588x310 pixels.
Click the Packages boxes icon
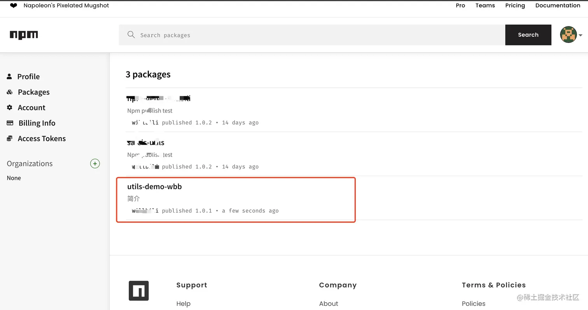point(10,92)
